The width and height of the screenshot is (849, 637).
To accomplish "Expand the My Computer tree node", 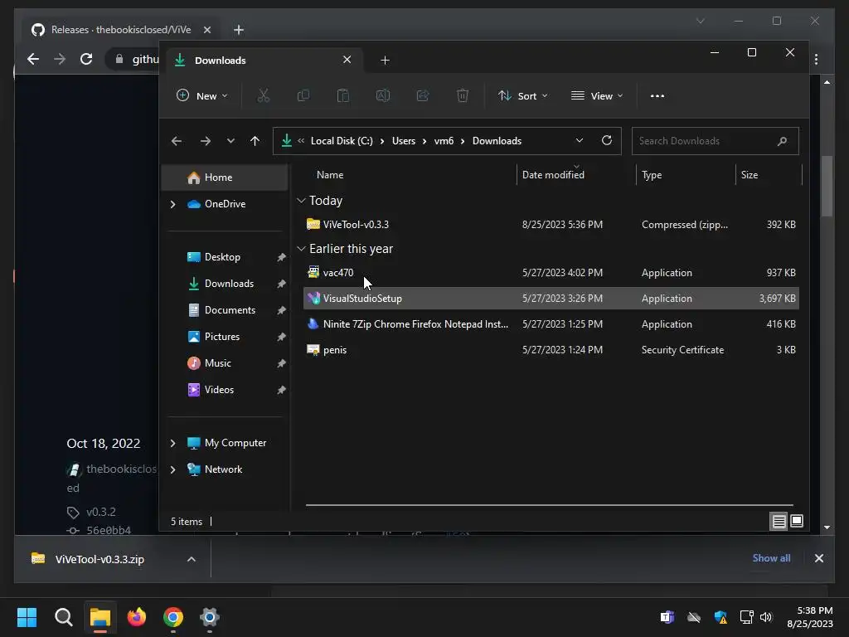I will [172, 443].
